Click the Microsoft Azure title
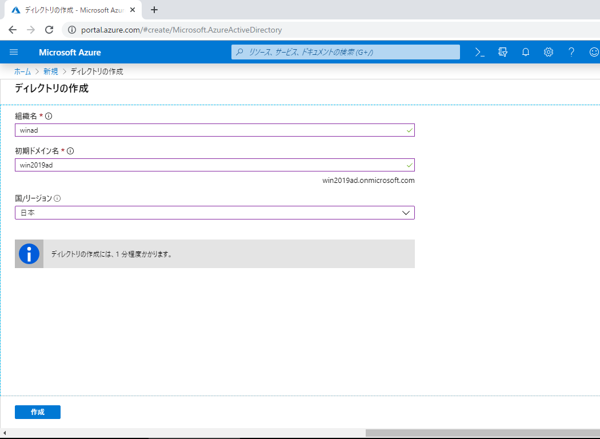Screen dimensions: 600x439 70,53
